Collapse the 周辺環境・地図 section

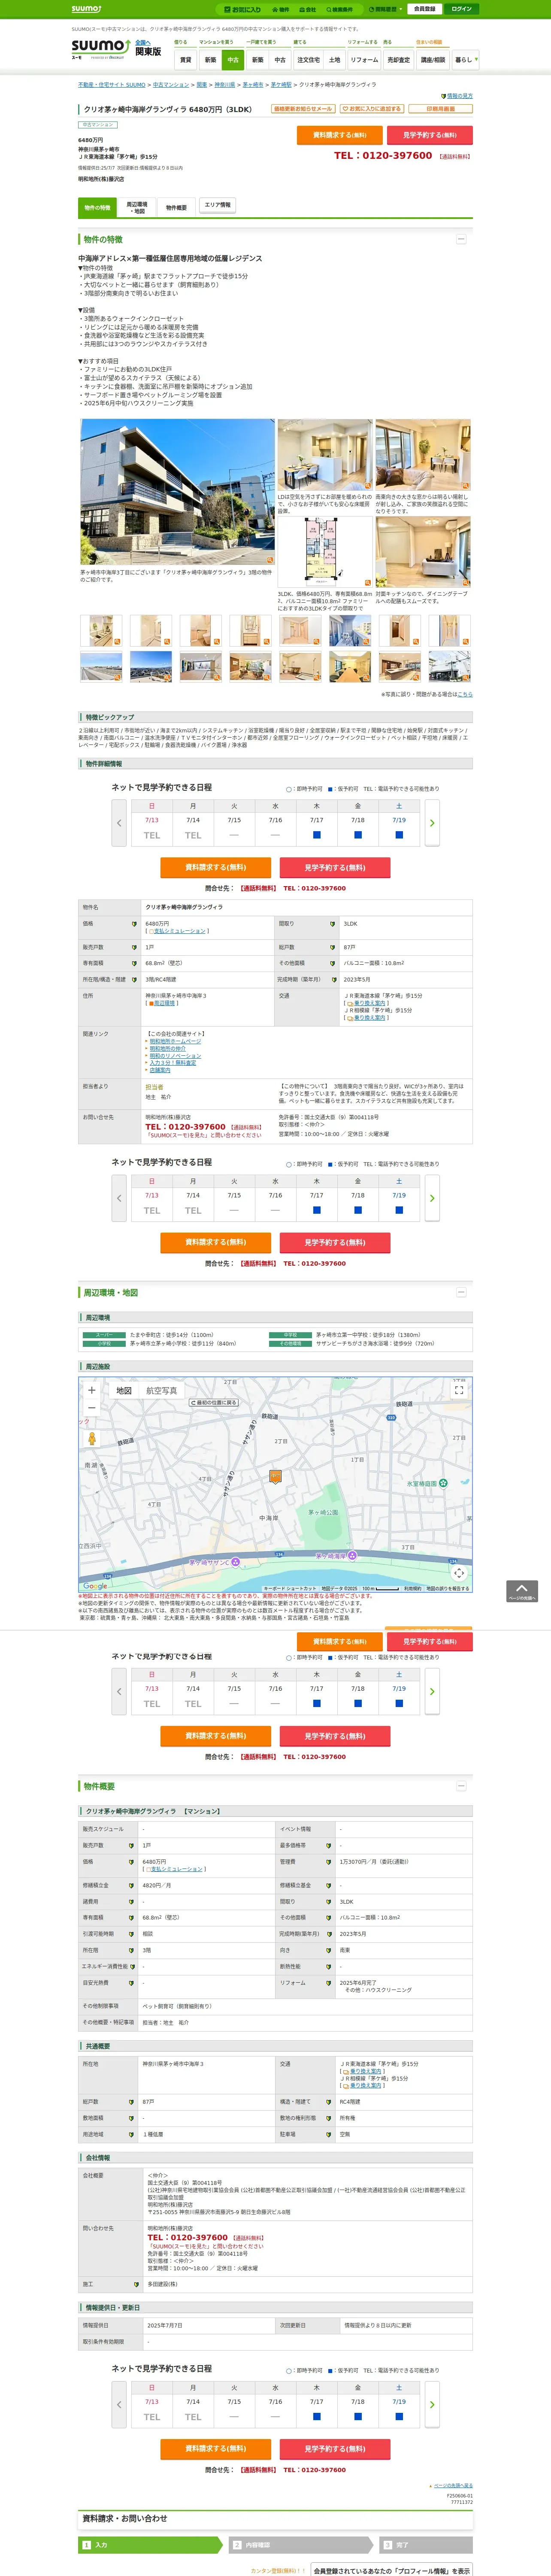(461, 1292)
